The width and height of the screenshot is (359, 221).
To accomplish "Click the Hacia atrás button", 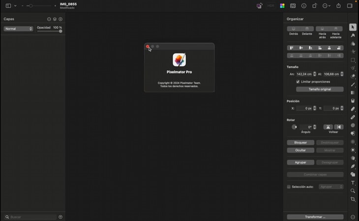I will [323, 28].
